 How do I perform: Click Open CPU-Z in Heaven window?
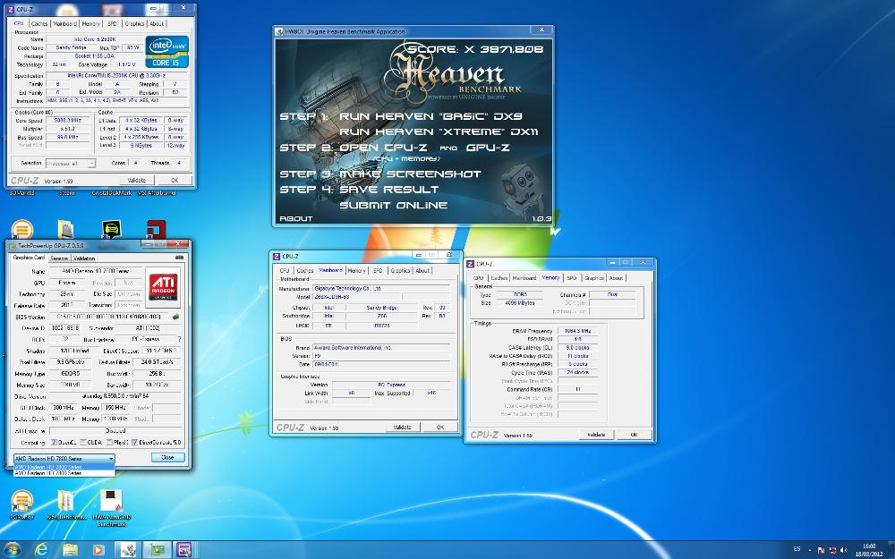[384, 148]
